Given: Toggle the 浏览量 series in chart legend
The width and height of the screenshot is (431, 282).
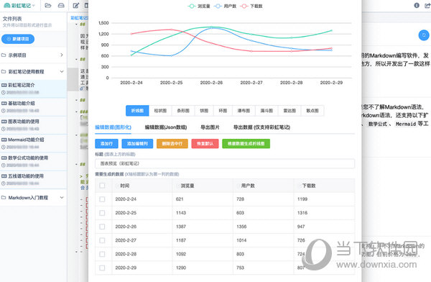Looking at the screenshot, I should click(x=199, y=6).
